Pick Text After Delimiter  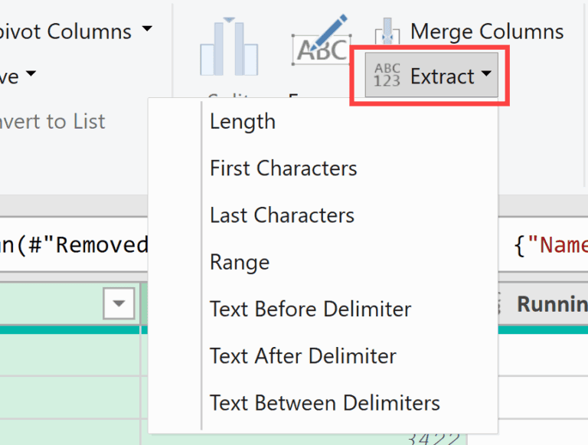pyautogui.click(x=303, y=355)
